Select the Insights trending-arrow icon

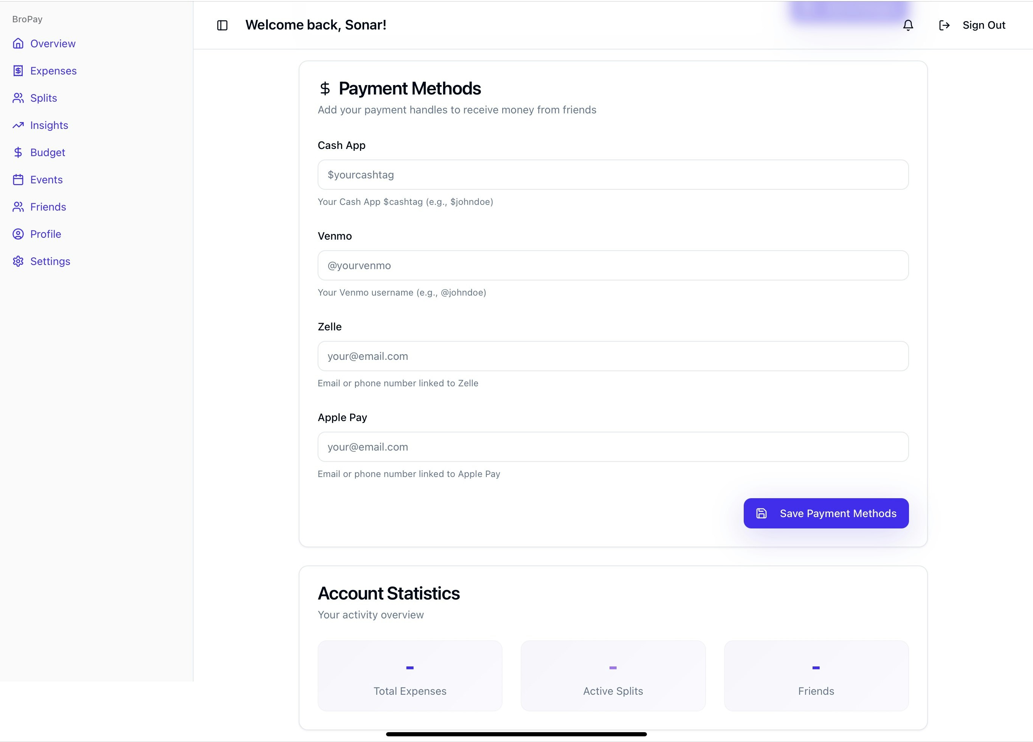coord(18,125)
